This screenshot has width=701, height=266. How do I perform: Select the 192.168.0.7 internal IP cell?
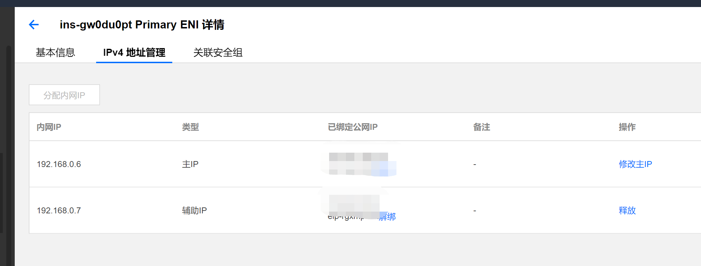coord(59,211)
